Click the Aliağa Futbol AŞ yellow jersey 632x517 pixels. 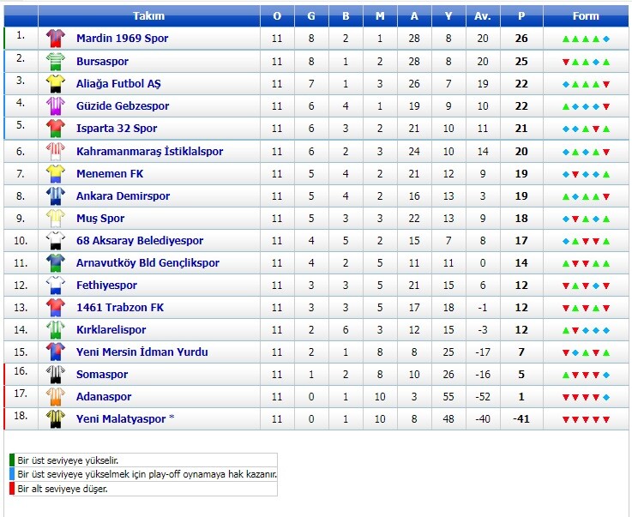click(55, 83)
